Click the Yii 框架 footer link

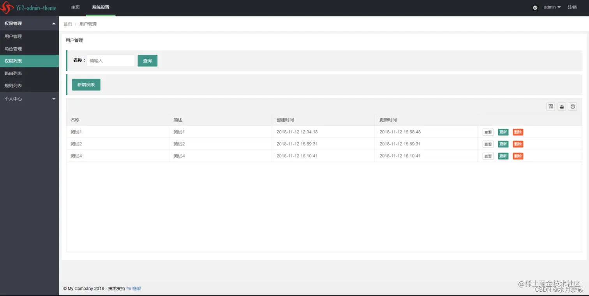[134, 289]
